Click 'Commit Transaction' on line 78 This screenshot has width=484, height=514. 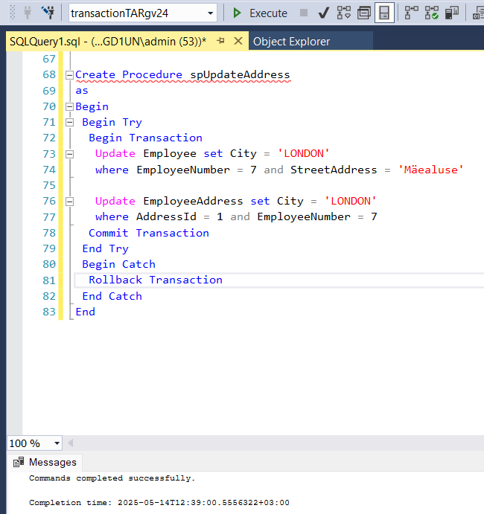tap(149, 233)
